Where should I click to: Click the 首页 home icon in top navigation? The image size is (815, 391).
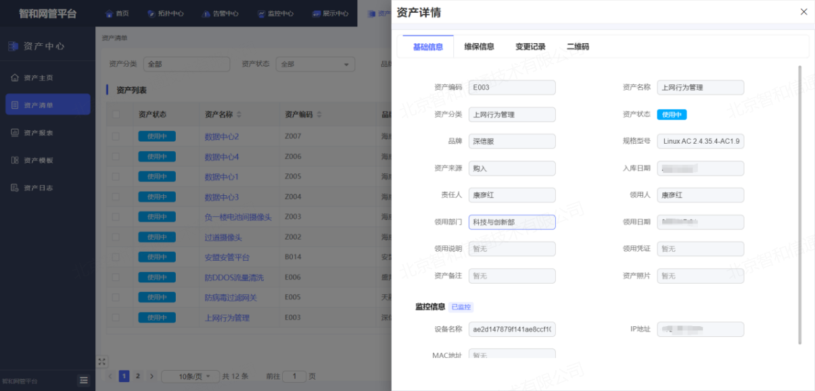click(x=109, y=14)
